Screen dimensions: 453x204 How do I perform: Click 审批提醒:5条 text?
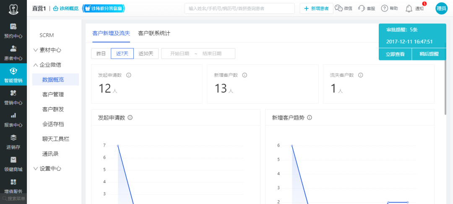[402, 29]
